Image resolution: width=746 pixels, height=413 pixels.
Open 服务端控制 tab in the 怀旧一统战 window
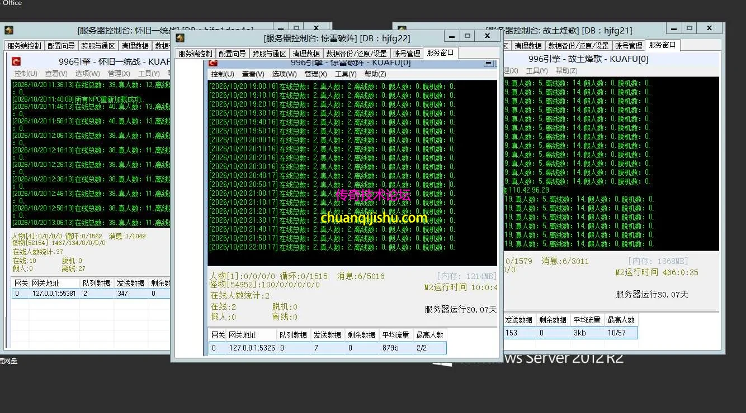[x=24, y=46]
